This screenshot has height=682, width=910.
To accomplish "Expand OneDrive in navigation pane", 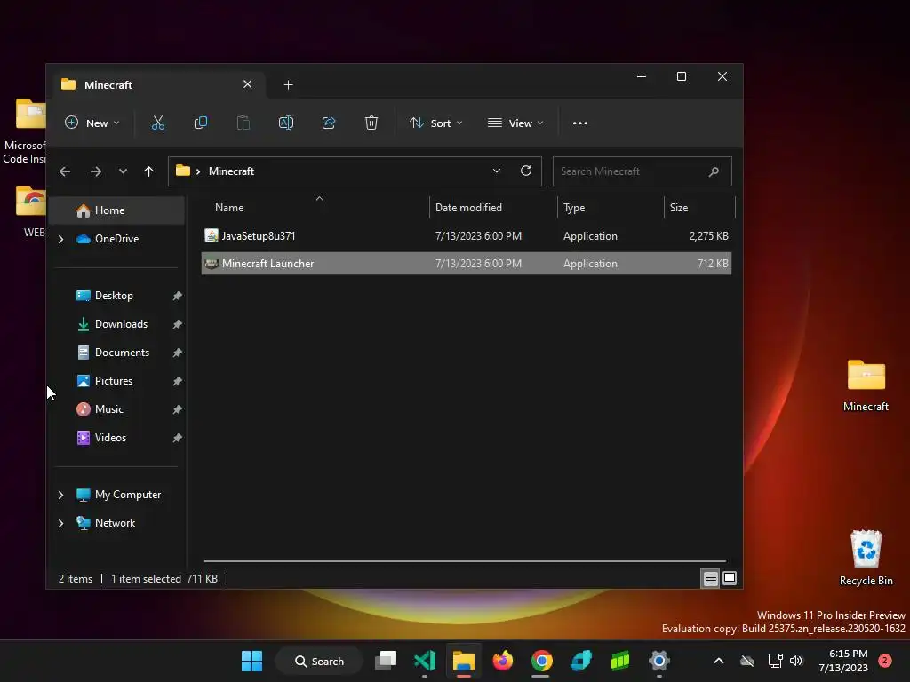I will (61, 239).
